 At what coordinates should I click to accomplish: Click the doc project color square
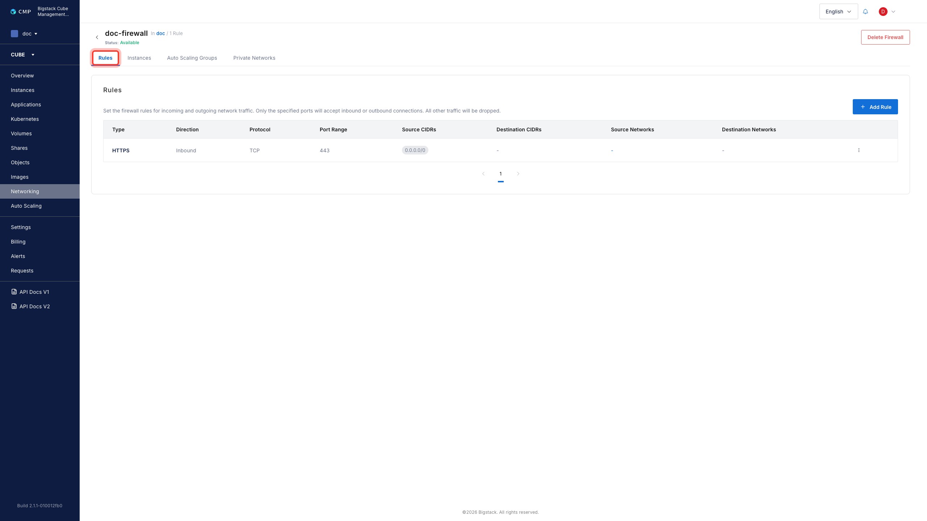pyautogui.click(x=14, y=34)
